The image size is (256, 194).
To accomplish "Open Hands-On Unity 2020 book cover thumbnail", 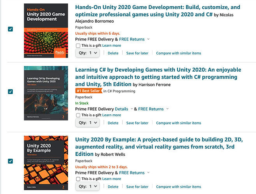I will [x=46, y=31].
